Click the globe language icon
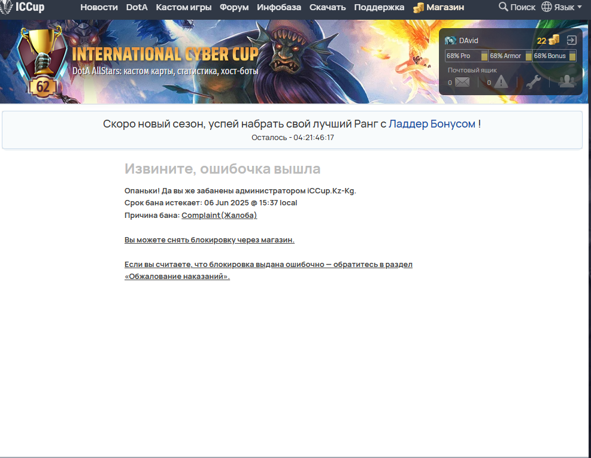This screenshot has height=458, width=591. click(547, 7)
